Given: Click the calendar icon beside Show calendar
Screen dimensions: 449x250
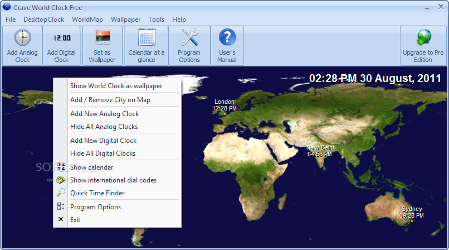Looking at the screenshot, I should 61,166.
